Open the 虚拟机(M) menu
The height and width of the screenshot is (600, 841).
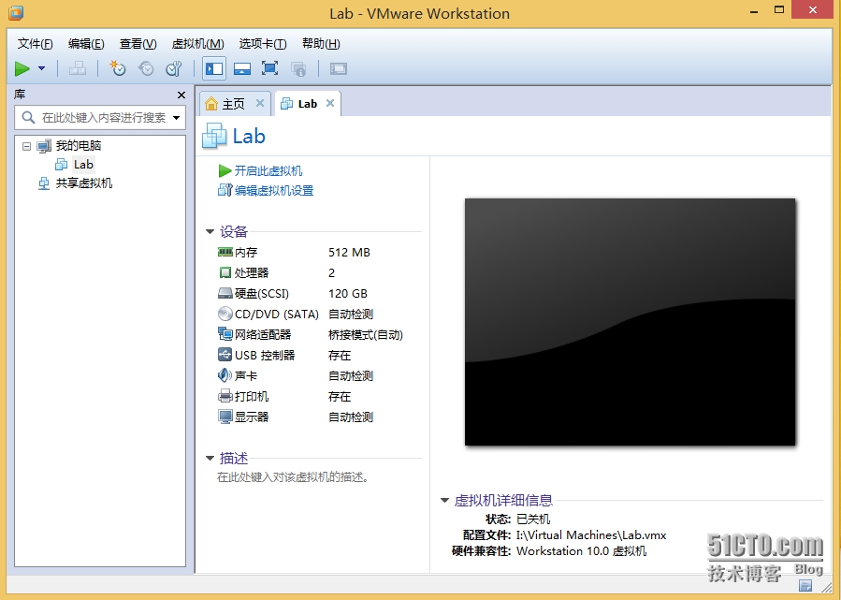pos(198,43)
